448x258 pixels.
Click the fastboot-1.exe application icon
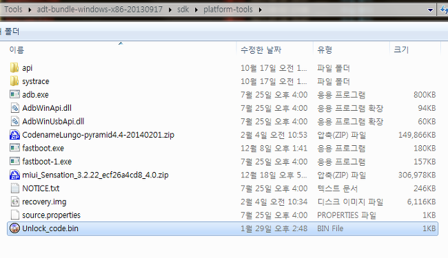(x=14, y=162)
